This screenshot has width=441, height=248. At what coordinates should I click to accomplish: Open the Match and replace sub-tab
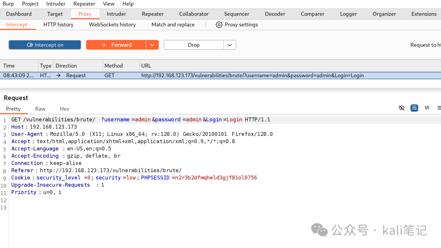173,24
